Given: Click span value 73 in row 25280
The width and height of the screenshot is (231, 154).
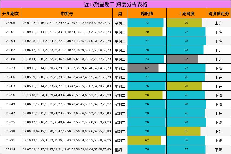Looking at the screenshot, I should pyautogui.click(x=146, y=59).
